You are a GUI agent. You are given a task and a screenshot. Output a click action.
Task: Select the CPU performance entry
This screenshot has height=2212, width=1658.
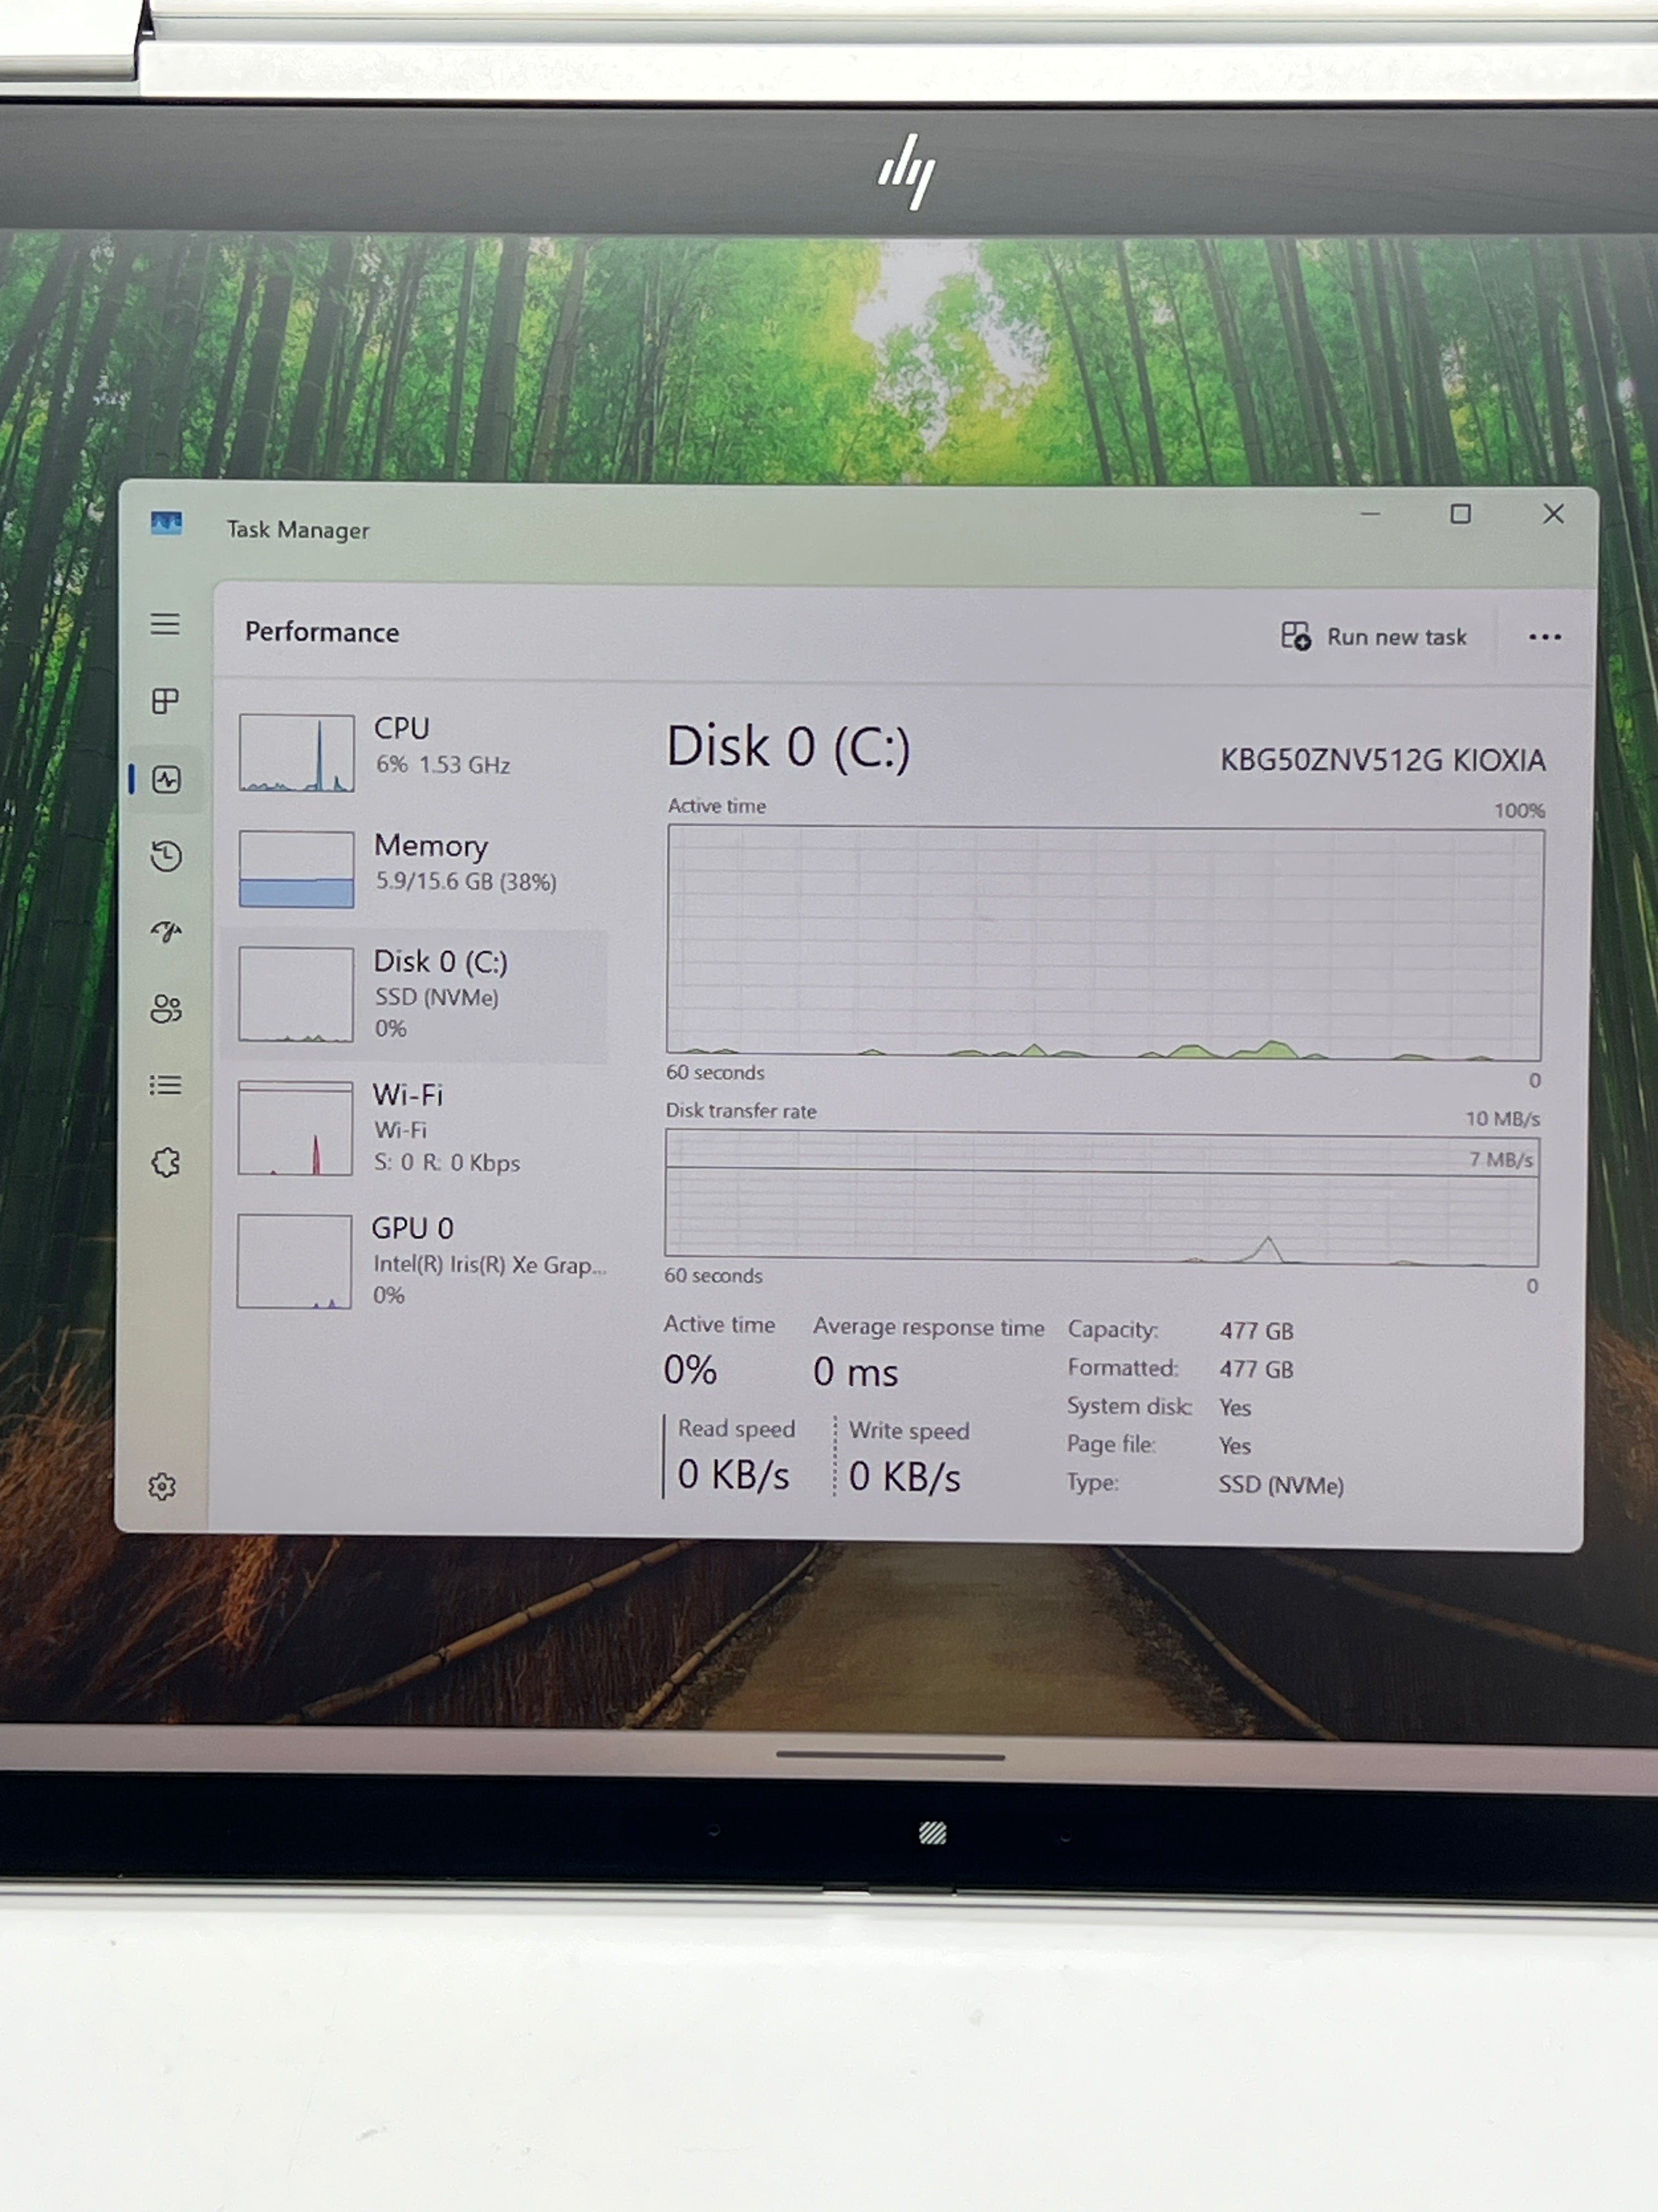(x=414, y=752)
